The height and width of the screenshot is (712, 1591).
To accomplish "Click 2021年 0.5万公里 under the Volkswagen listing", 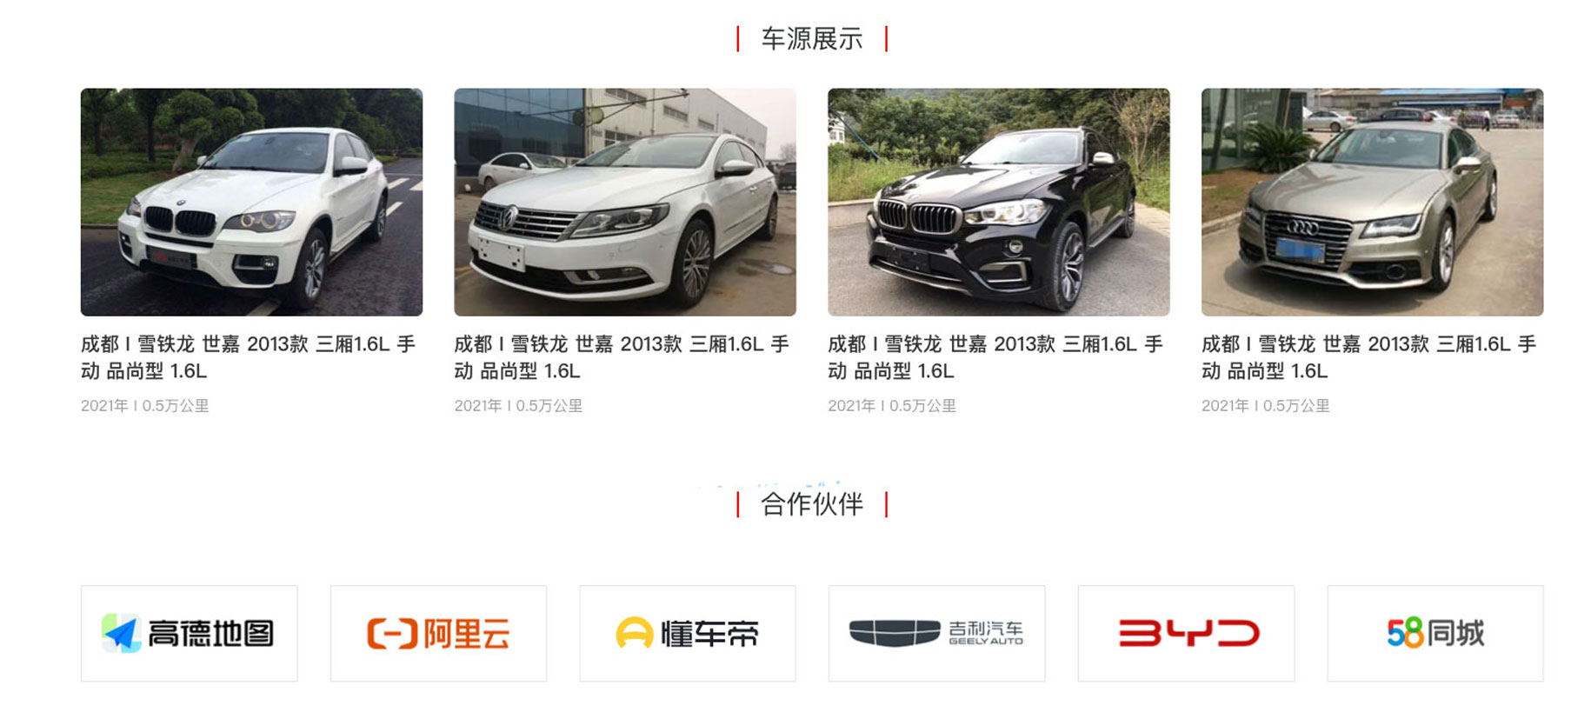I will [x=518, y=406].
